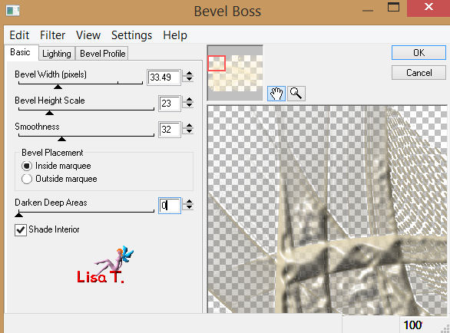Switch to the Bevel Profile tab

[x=102, y=54]
